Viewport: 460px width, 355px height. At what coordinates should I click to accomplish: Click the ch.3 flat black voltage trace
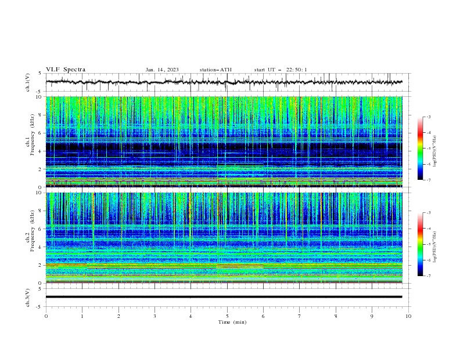(224, 297)
